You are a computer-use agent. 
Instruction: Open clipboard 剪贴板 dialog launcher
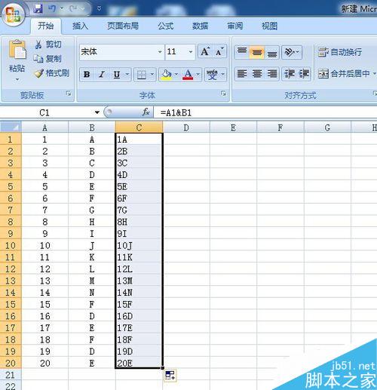click(69, 94)
